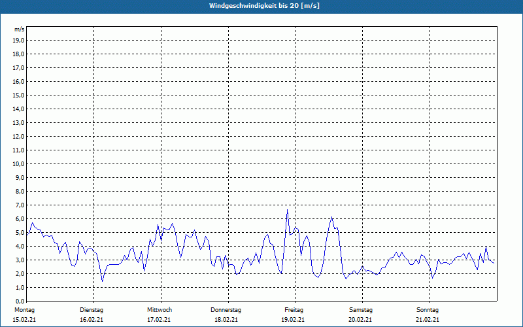Click the "m/s" unit label
The image size is (523, 327).
pyautogui.click(x=20, y=29)
